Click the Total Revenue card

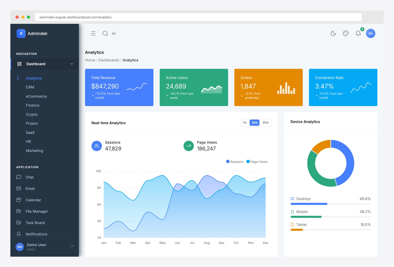119,87
